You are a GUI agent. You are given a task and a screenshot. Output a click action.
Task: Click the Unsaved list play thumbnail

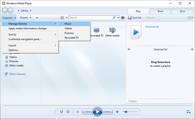[x=136, y=32]
